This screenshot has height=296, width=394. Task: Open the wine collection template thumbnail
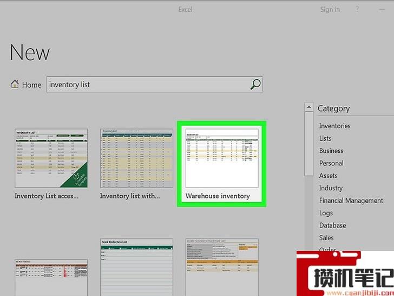51,278
